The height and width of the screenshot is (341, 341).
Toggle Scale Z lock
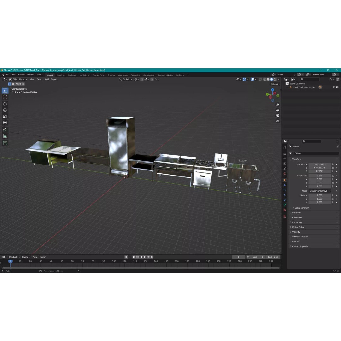click(x=333, y=202)
